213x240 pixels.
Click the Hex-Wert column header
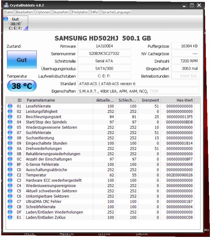[178, 100]
